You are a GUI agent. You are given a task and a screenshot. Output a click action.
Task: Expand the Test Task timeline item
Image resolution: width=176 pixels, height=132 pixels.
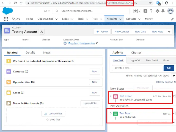(x=111, y=113)
